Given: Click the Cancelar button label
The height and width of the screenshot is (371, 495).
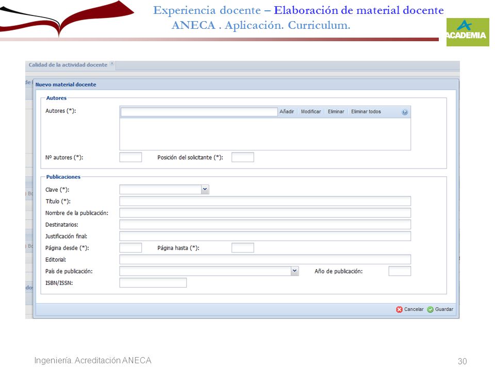Looking at the screenshot, I should pyautogui.click(x=414, y=309).
